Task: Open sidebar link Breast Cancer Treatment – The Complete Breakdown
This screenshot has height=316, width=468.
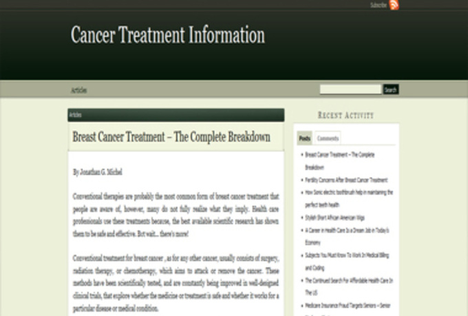Action: (x=340, y=160)
